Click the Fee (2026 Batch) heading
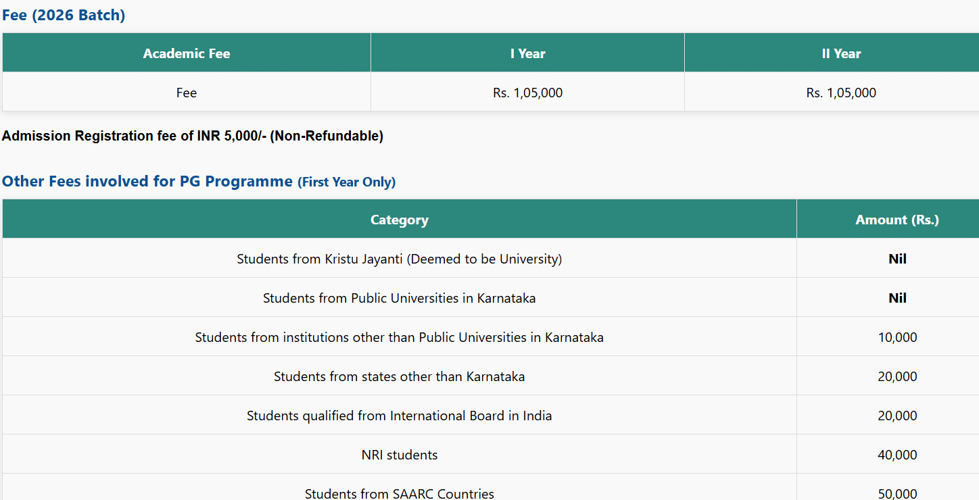The image size is (979, 500). pos(64,15)
